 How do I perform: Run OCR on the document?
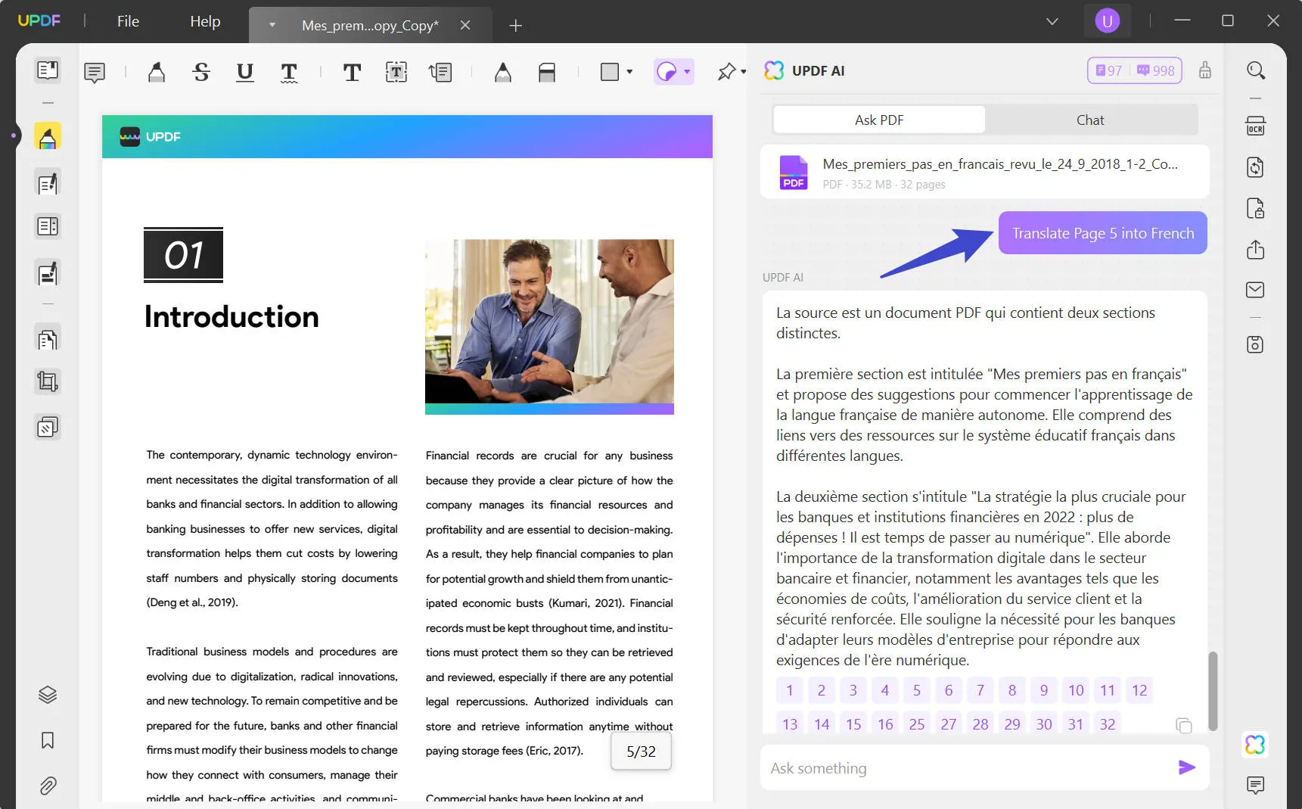[x=1256, y=126]
